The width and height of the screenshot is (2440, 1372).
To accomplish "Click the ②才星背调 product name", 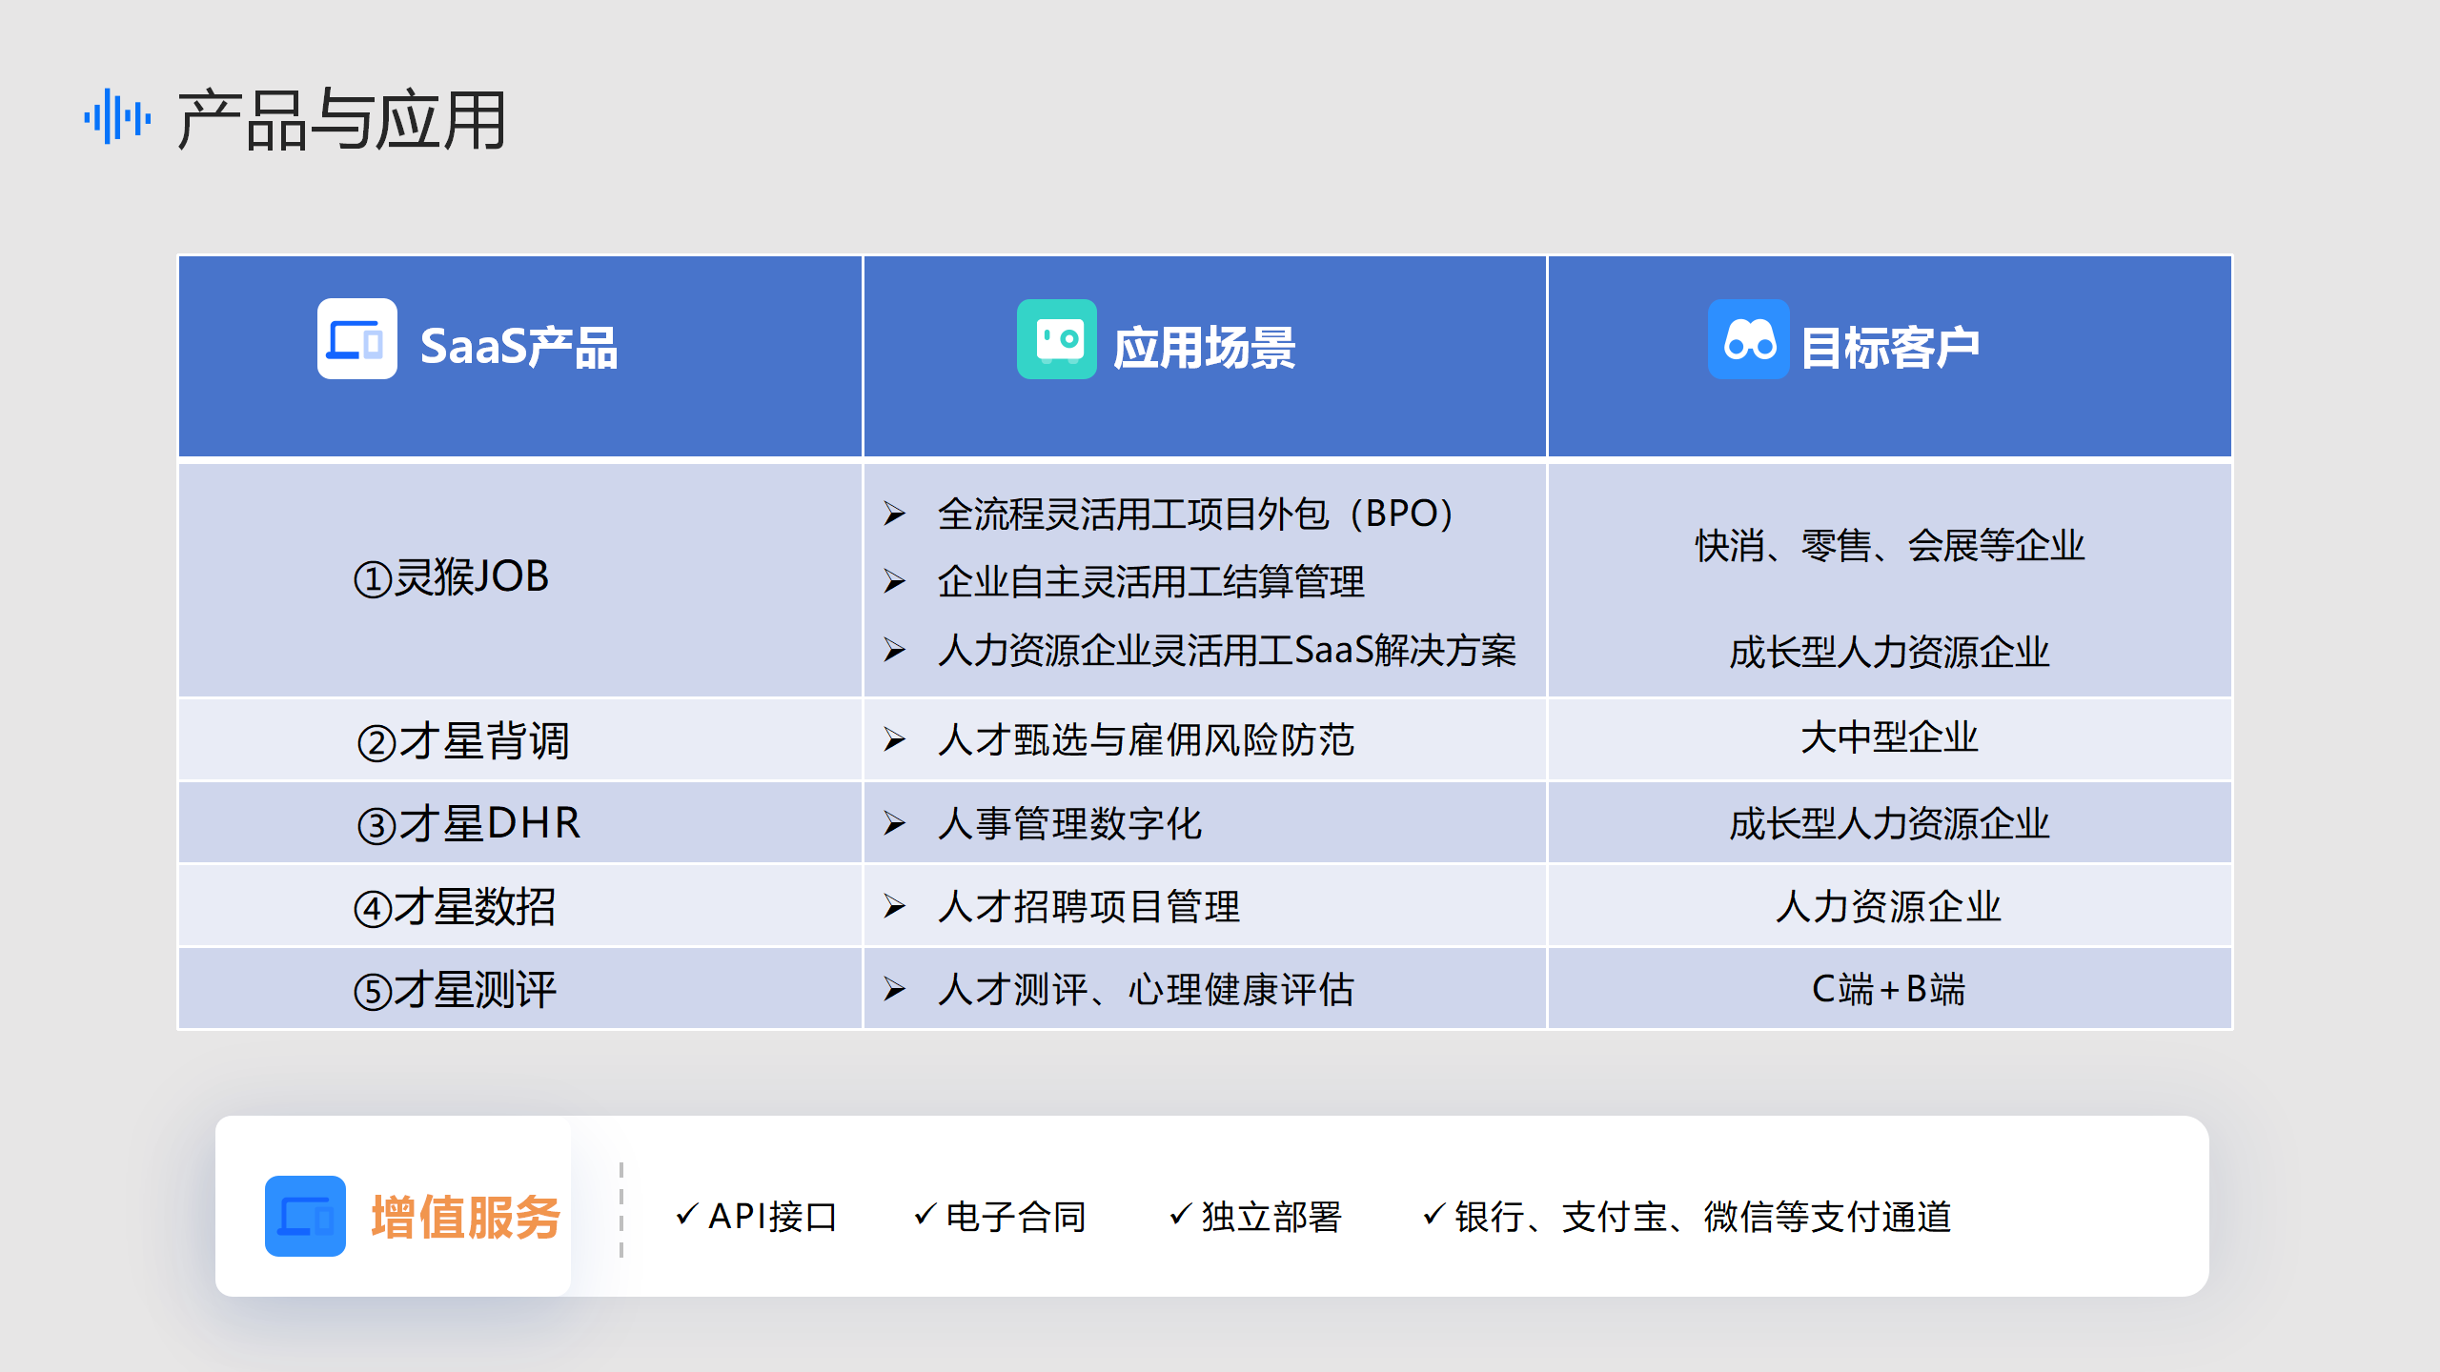I will [x=463, y=741].
